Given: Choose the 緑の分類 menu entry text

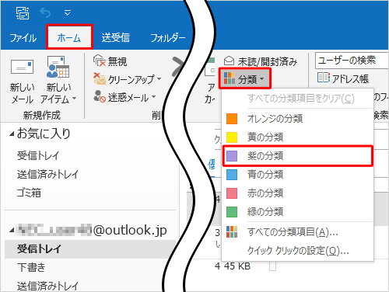Looking at the screenshot, I should click(x=265, y=211).
